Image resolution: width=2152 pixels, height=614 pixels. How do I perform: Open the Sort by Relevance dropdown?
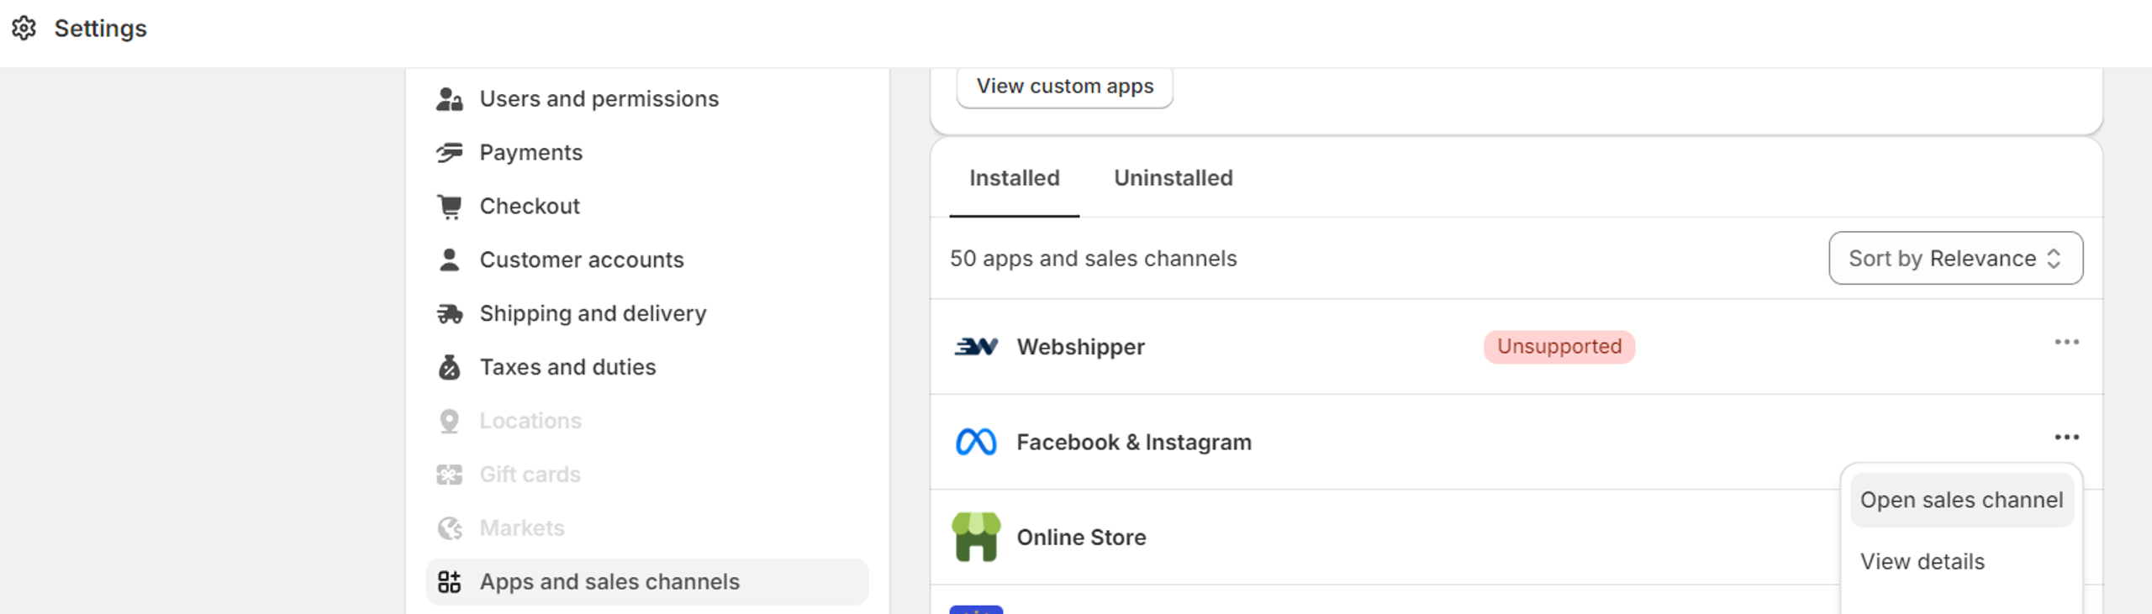(x=1955, y=259)
